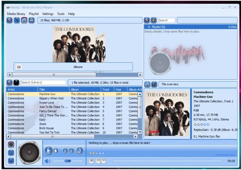
Task: Open the Playlist menu
Action: pyautogui.click(x=34, y=14)
